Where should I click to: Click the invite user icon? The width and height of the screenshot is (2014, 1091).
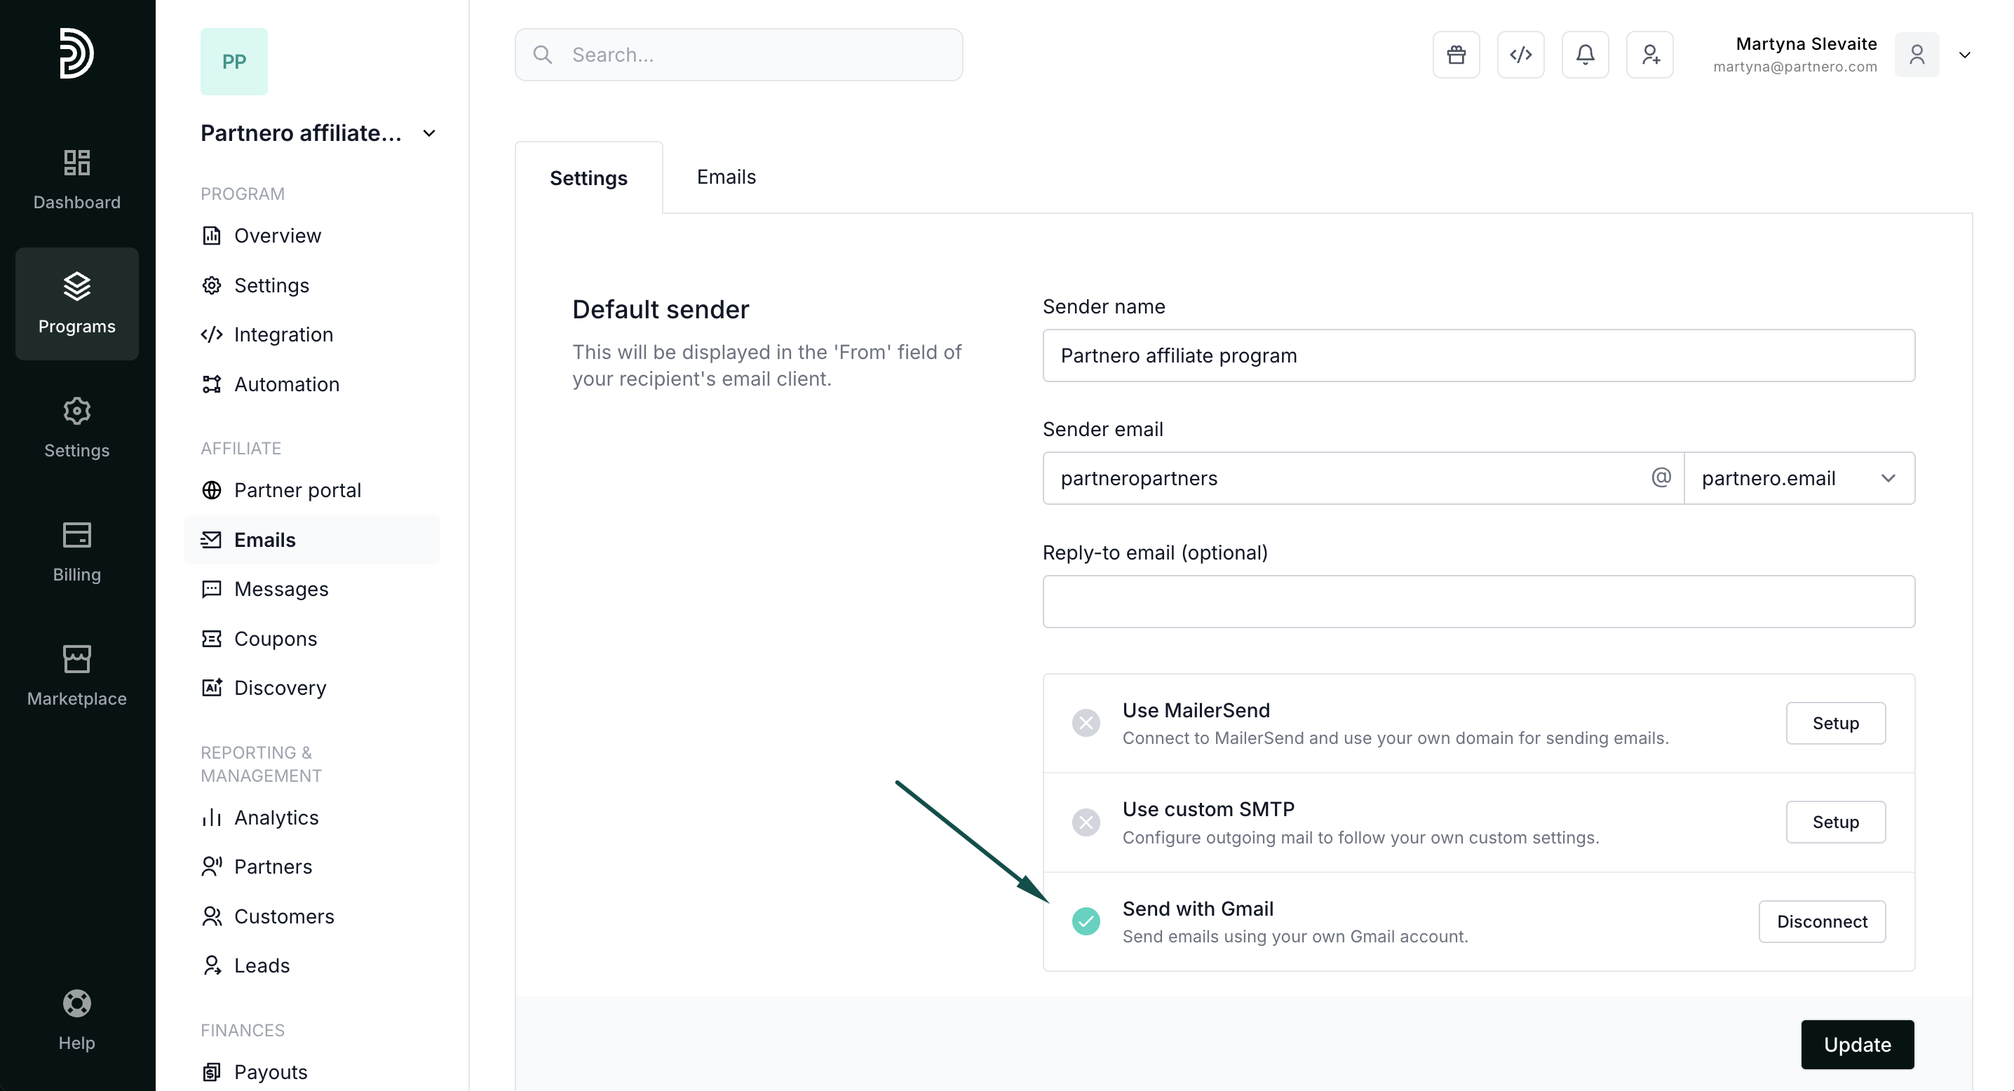[x=1649, y=55]
